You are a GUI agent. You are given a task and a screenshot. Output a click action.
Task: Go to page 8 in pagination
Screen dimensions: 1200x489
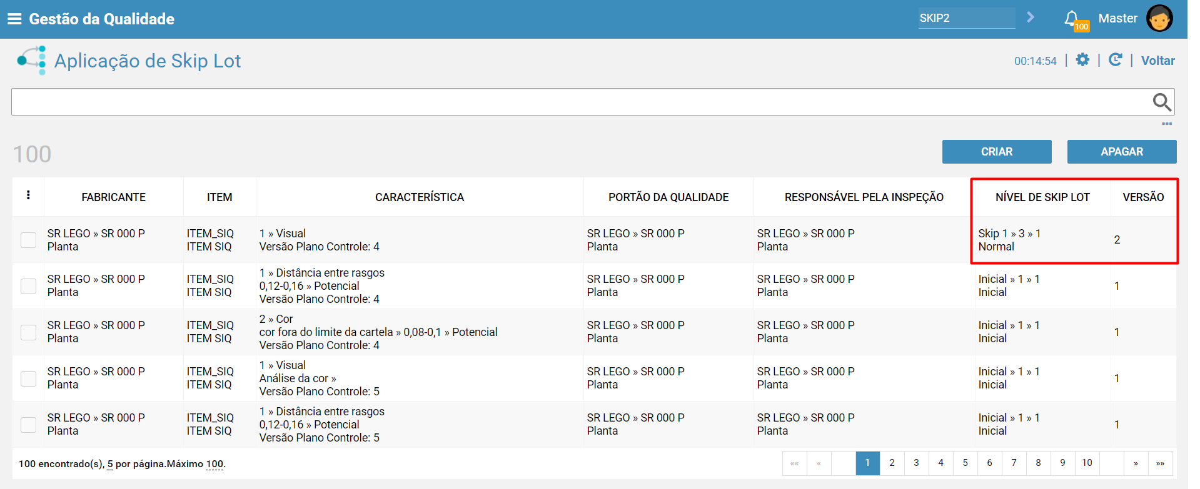pyautogui.click(x=1038, y=463)
